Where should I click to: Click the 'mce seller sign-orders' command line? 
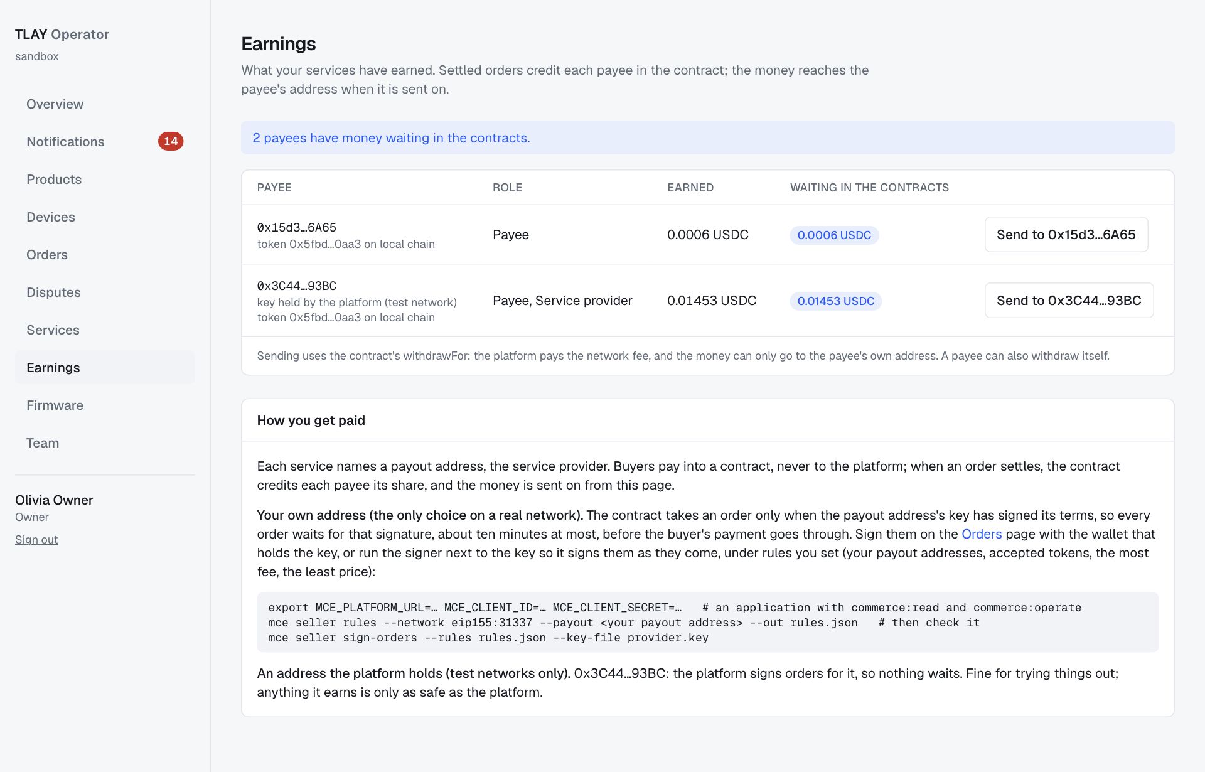click(x=488, y=638)
